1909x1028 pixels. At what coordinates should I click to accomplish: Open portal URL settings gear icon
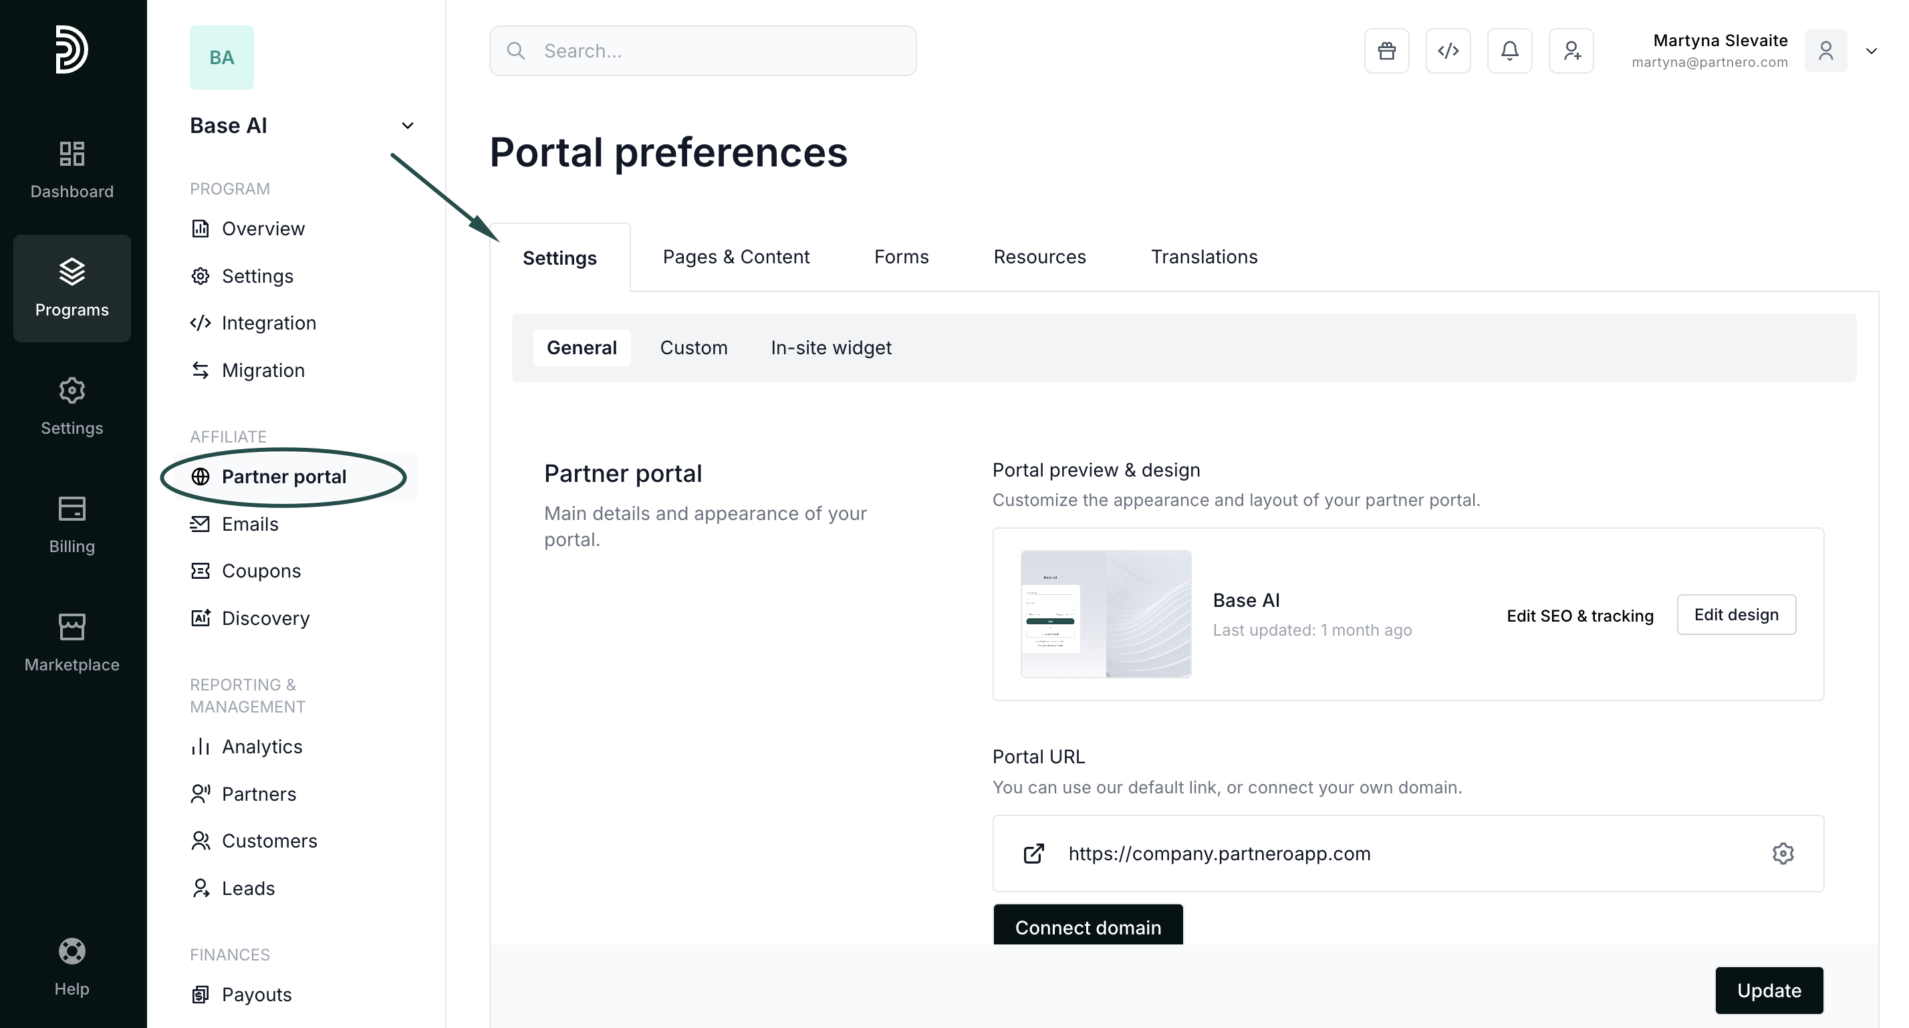click(1782, 854)
